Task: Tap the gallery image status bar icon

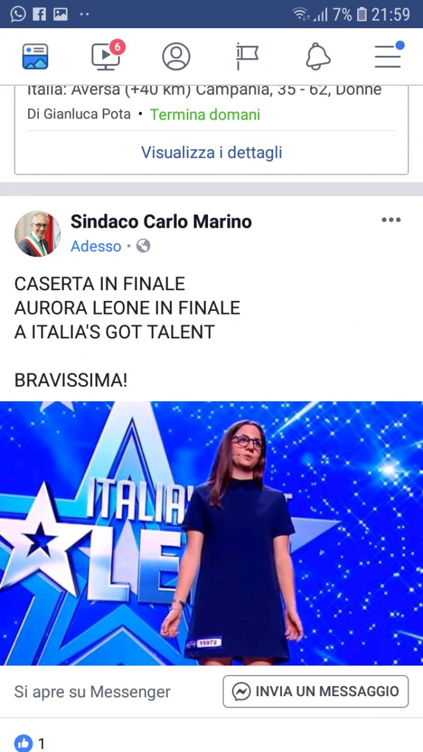Action: (60, 14)
